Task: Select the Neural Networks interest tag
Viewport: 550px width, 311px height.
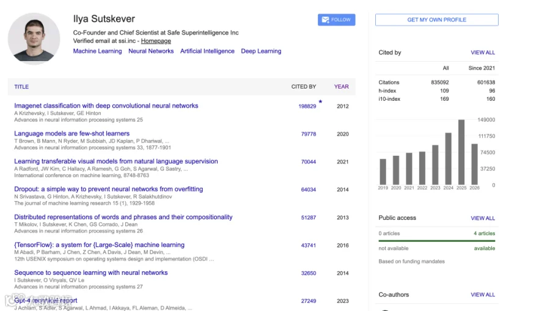Action: click(151, 51)
